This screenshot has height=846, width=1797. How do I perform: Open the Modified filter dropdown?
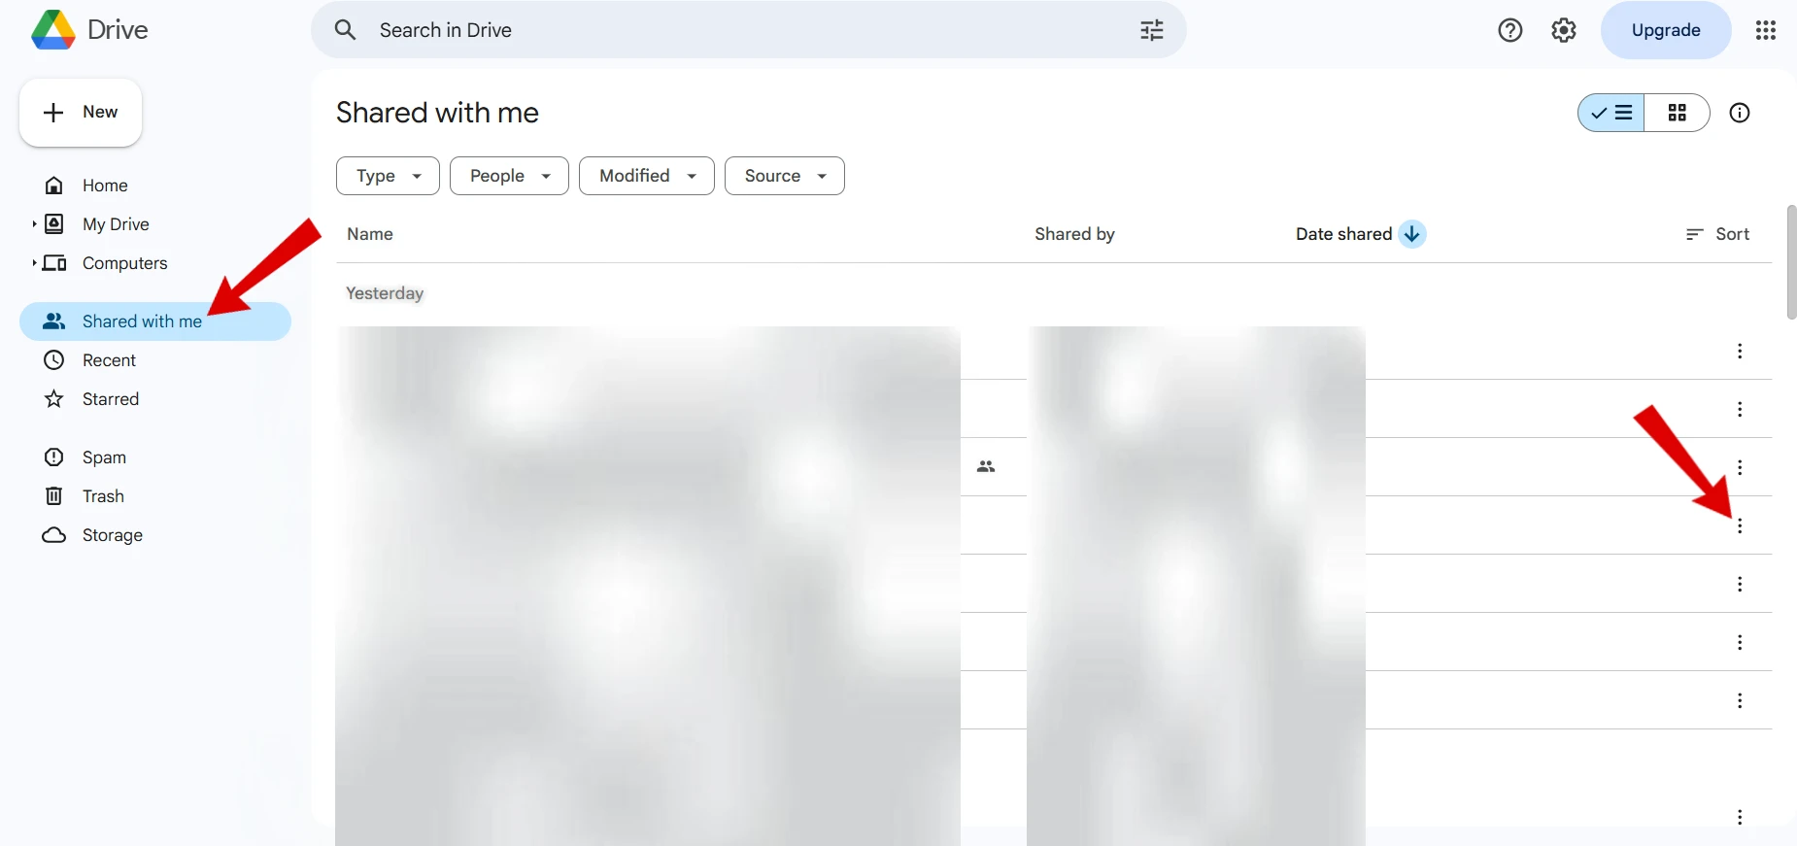click(x=646, y=176)
